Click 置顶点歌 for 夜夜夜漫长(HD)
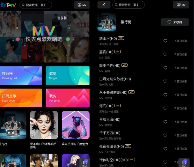 click(x=181, y=149)
